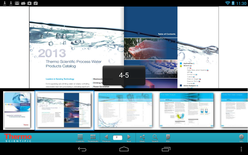Tap the Recent Apps button

click(x=166, y=149)
